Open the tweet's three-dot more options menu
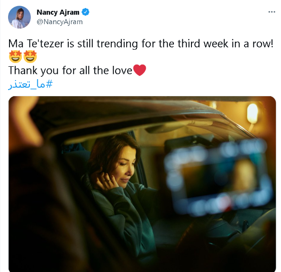The height and width of the screenshot is (272, 281). pos(272,12)
